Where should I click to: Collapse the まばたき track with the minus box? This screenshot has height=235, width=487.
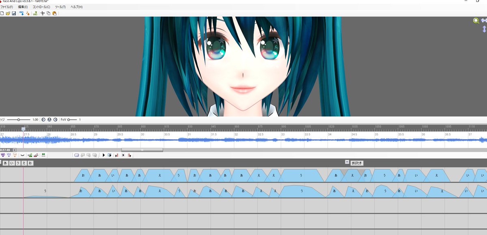click(347, 162)
